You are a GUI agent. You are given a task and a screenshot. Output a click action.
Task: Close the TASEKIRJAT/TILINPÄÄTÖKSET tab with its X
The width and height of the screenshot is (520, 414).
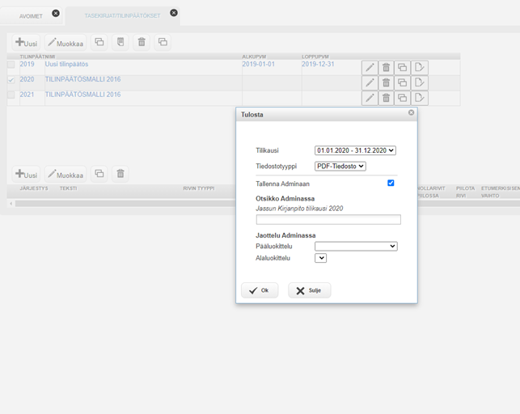click(x=174, y=13)
